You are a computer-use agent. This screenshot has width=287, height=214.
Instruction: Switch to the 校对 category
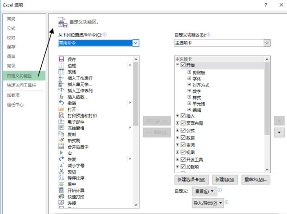point(11,38)
